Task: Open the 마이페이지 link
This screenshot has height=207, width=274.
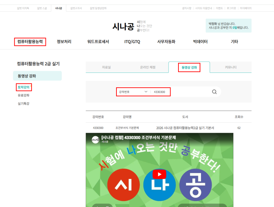Action: [x=246, y=8]
